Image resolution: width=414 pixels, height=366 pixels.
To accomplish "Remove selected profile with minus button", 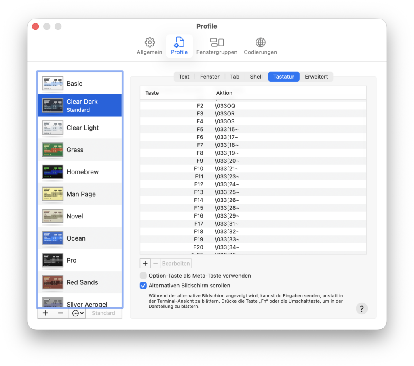I will [x=60, y=313].
